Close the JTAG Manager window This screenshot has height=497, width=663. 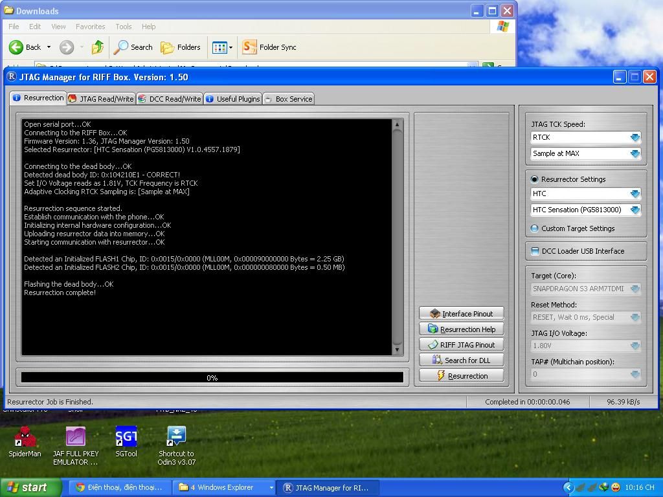click(x=649, y=77)
